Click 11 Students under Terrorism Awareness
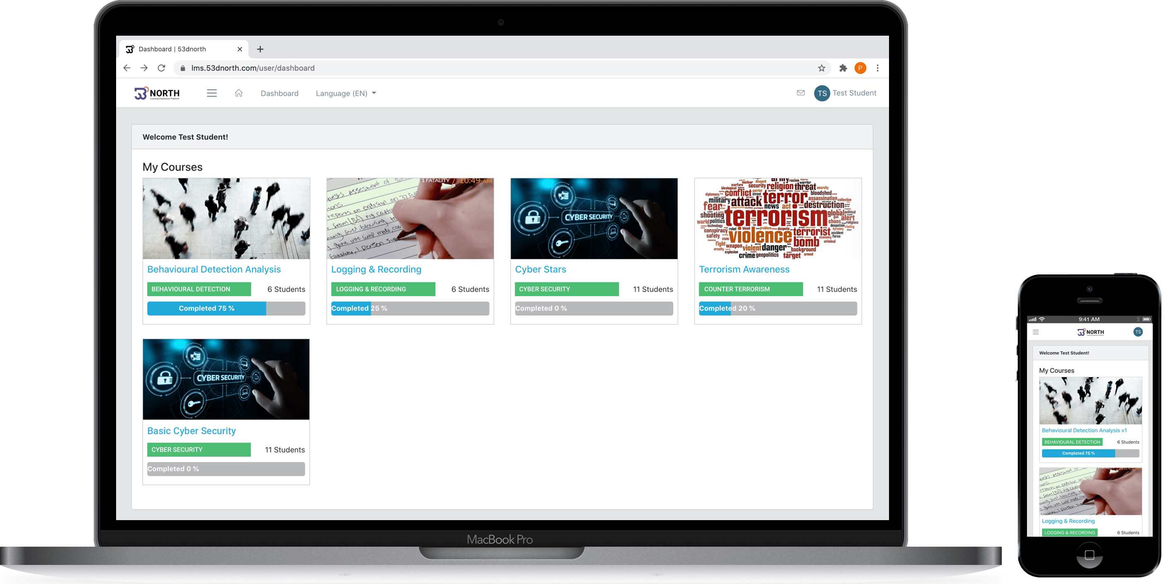Screen dimensions: 1166x584 pyautogui.click(x=836, y=289)
